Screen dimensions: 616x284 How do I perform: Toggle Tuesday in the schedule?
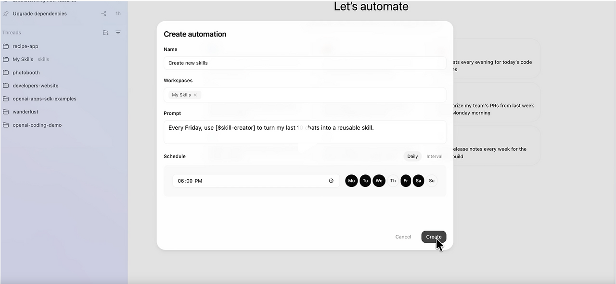pos(365,181)
